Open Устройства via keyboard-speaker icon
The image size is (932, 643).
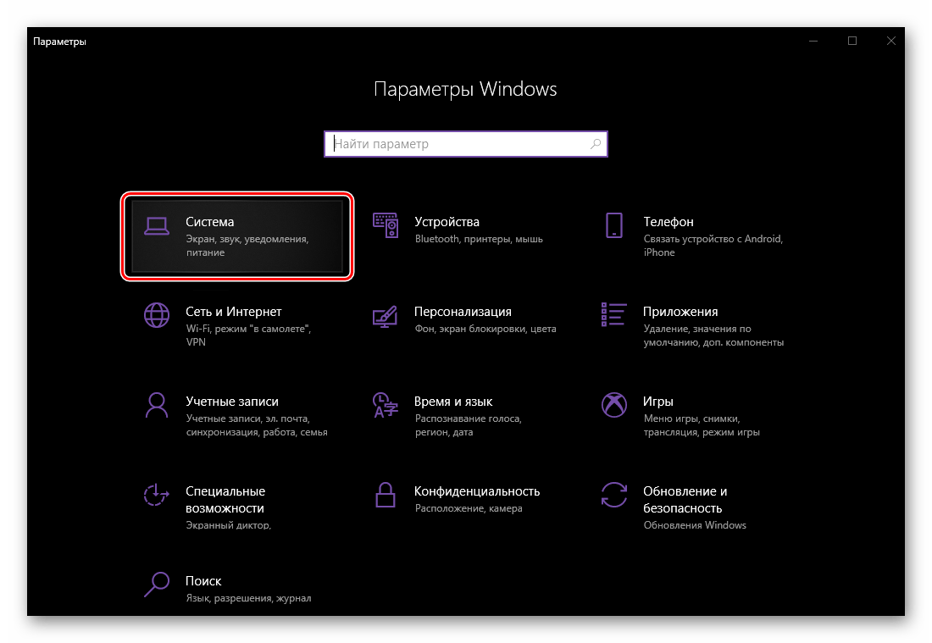click(x=386, y=225)
